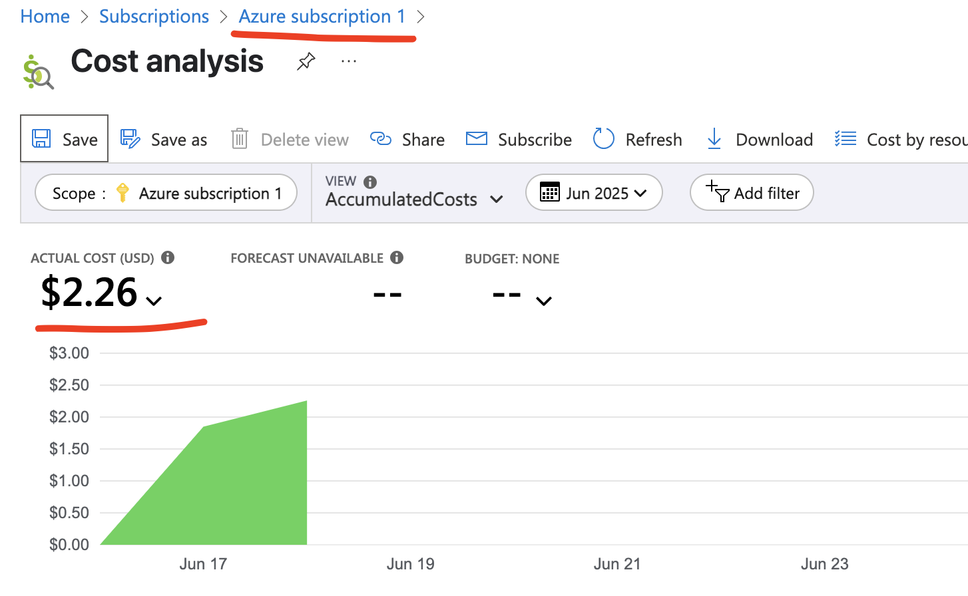Open the Share option via its link icon

tap(381, 138)
